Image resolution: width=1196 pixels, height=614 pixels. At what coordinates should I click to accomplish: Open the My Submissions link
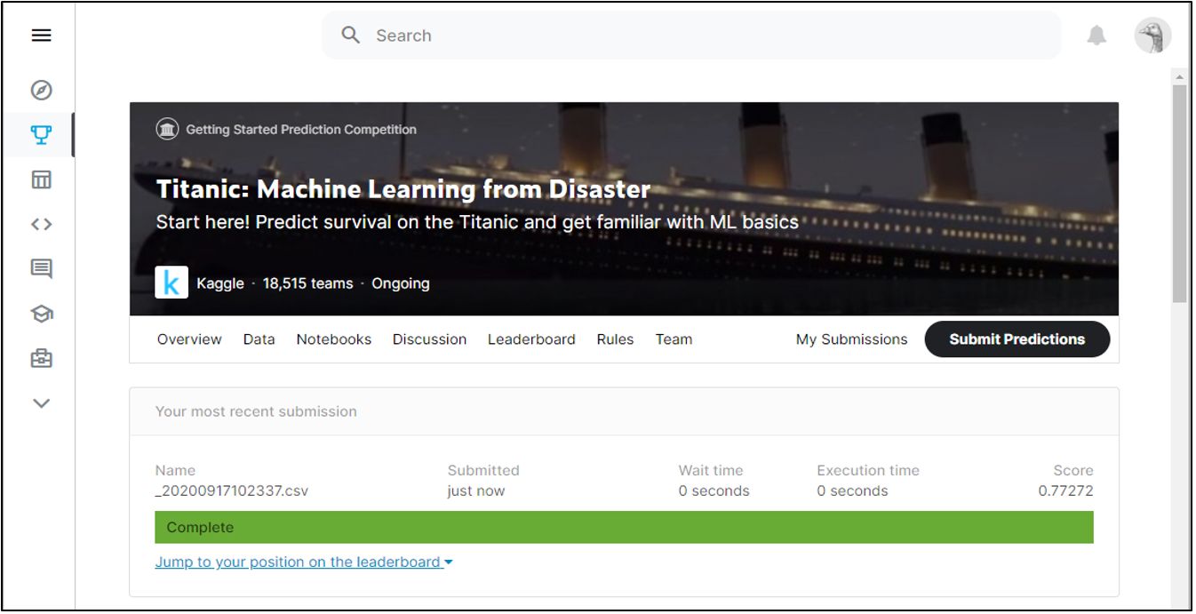pyautogui.click(x=851, y=339)
